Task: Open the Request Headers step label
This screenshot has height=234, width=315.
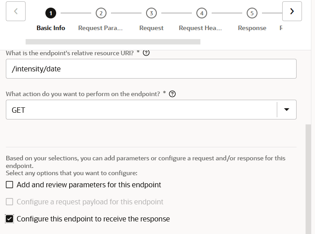Action: [x=200, y=28]
